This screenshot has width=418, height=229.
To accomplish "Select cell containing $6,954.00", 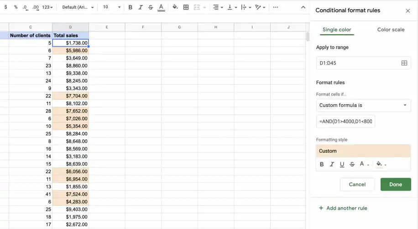I will (70, 179).
